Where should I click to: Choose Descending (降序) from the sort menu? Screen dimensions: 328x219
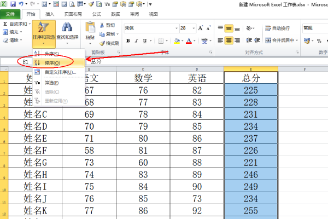pyautogui.click(x=53, y=63)
